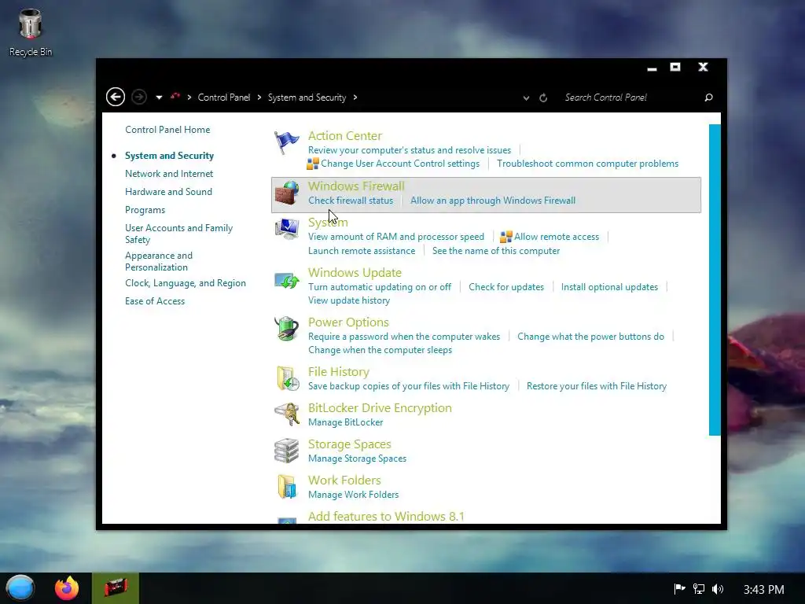Open Ease of Access category

[155, 301]
